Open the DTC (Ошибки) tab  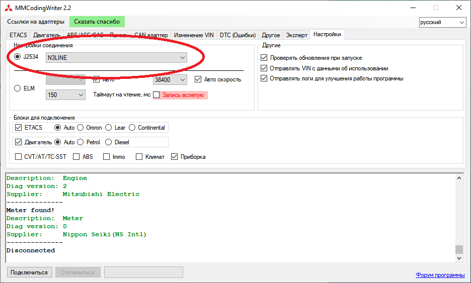click(238, 35)
